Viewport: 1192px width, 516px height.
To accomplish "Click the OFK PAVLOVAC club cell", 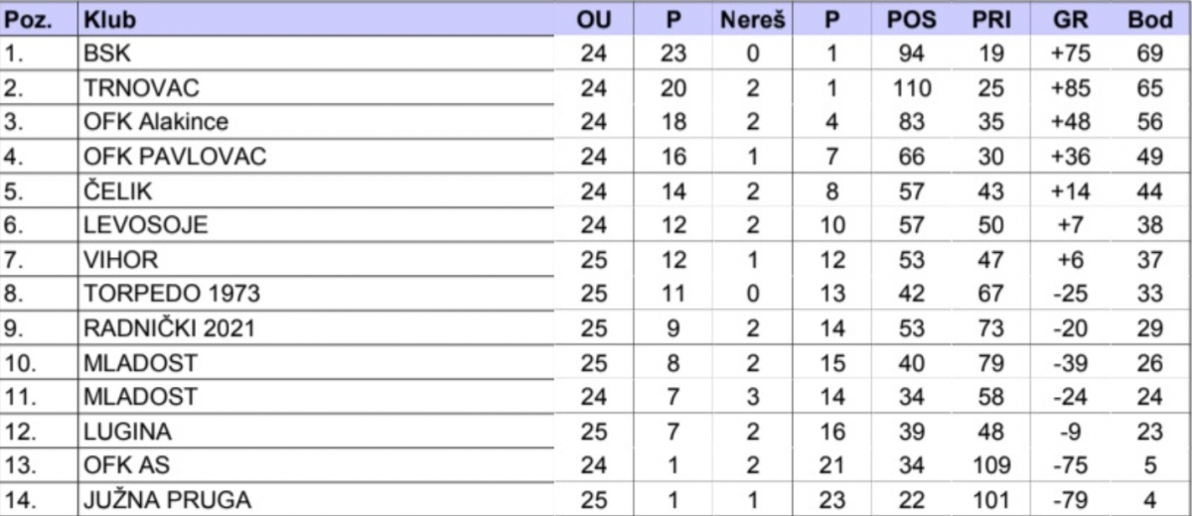I will [316, 156].
